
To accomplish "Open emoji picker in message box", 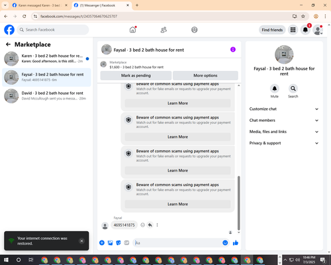I will 225,243.
